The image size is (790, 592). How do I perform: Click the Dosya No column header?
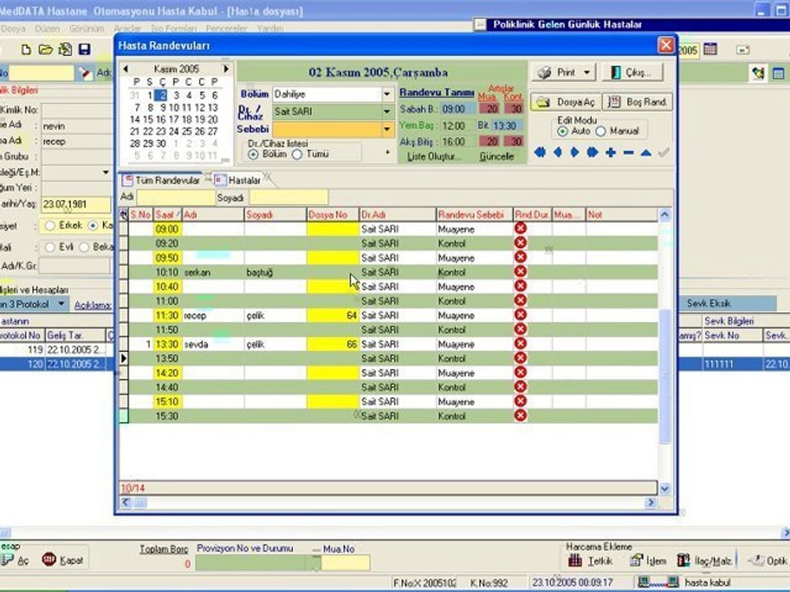332,215
